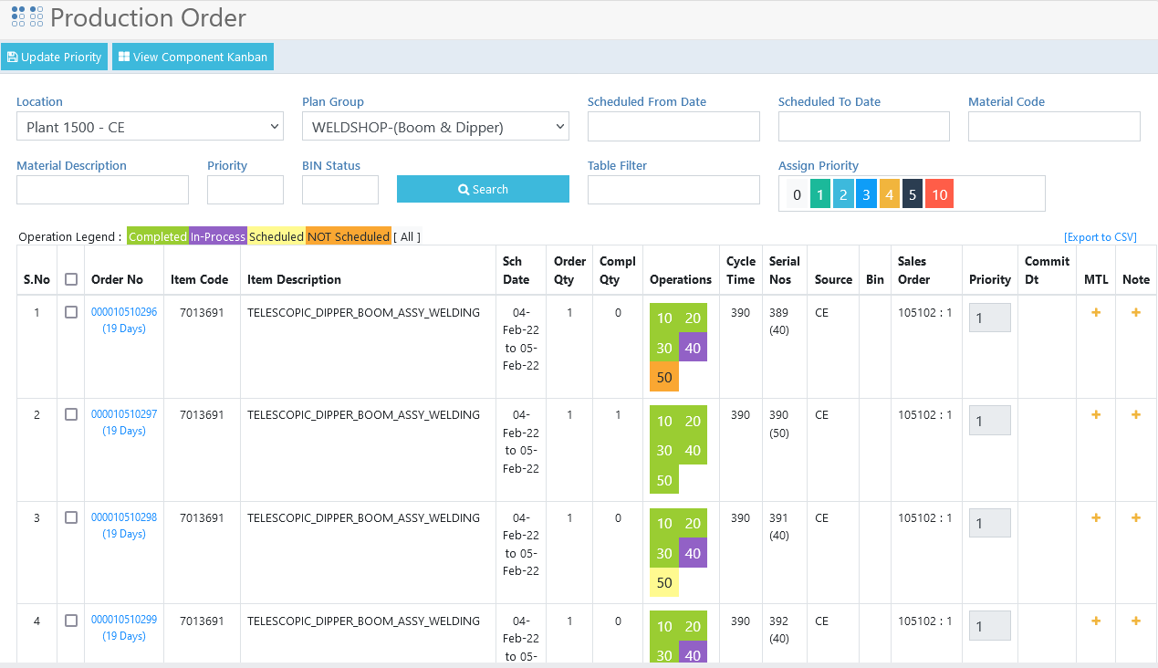The height and width of the screenshot is (668, 1158).
Task: Click operation 10 of order 000010510296
Action: pos(664,318)
